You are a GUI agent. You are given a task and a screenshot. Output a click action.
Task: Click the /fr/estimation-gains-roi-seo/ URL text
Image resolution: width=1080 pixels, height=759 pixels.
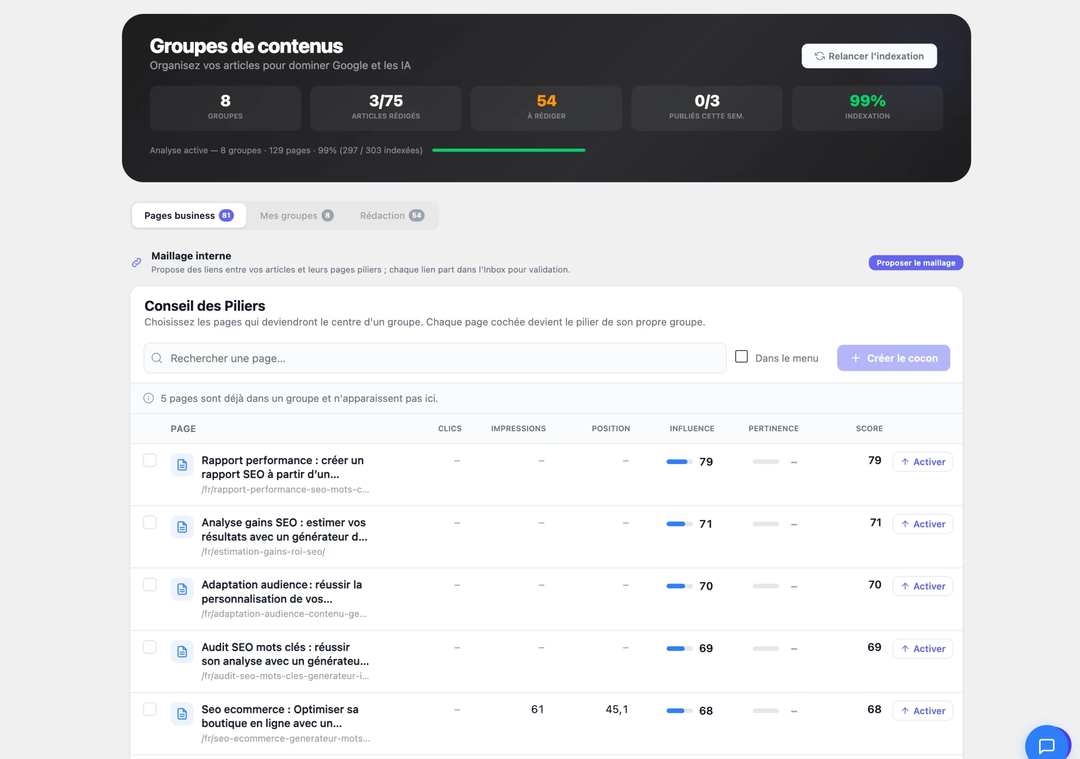[x=263, y=551]
